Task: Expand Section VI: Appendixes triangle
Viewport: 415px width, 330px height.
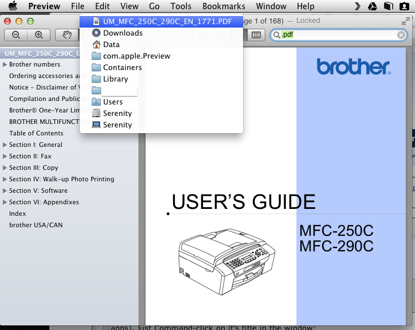Action: [x=5, y=202]
